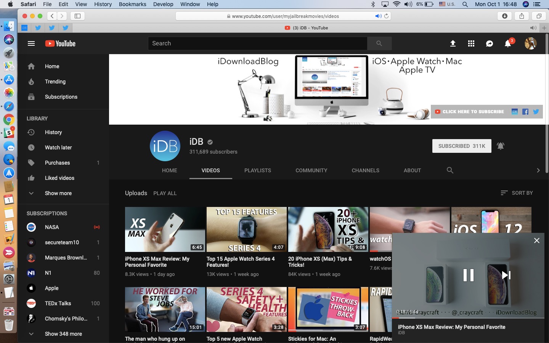The image size is (549, 343).
Task: Open the 20 iPhone XS Tips thumbnail
Action: (328, 229)
